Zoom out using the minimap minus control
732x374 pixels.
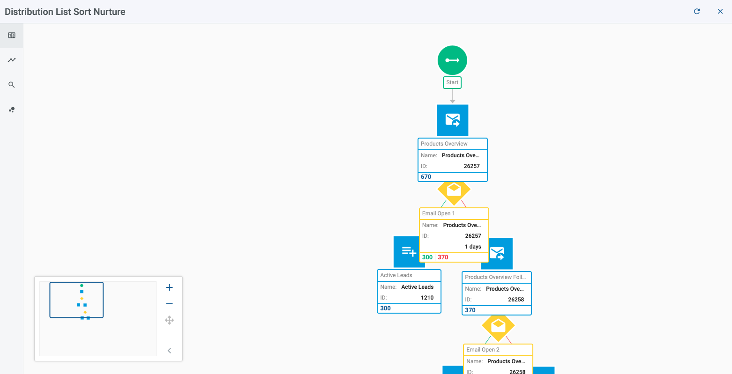tap(169, 303)
